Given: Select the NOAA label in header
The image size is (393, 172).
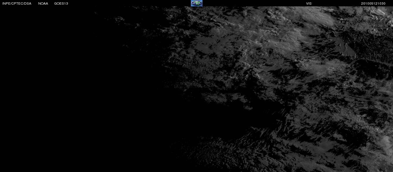Looking at the screenshot, I should point(43,3).
